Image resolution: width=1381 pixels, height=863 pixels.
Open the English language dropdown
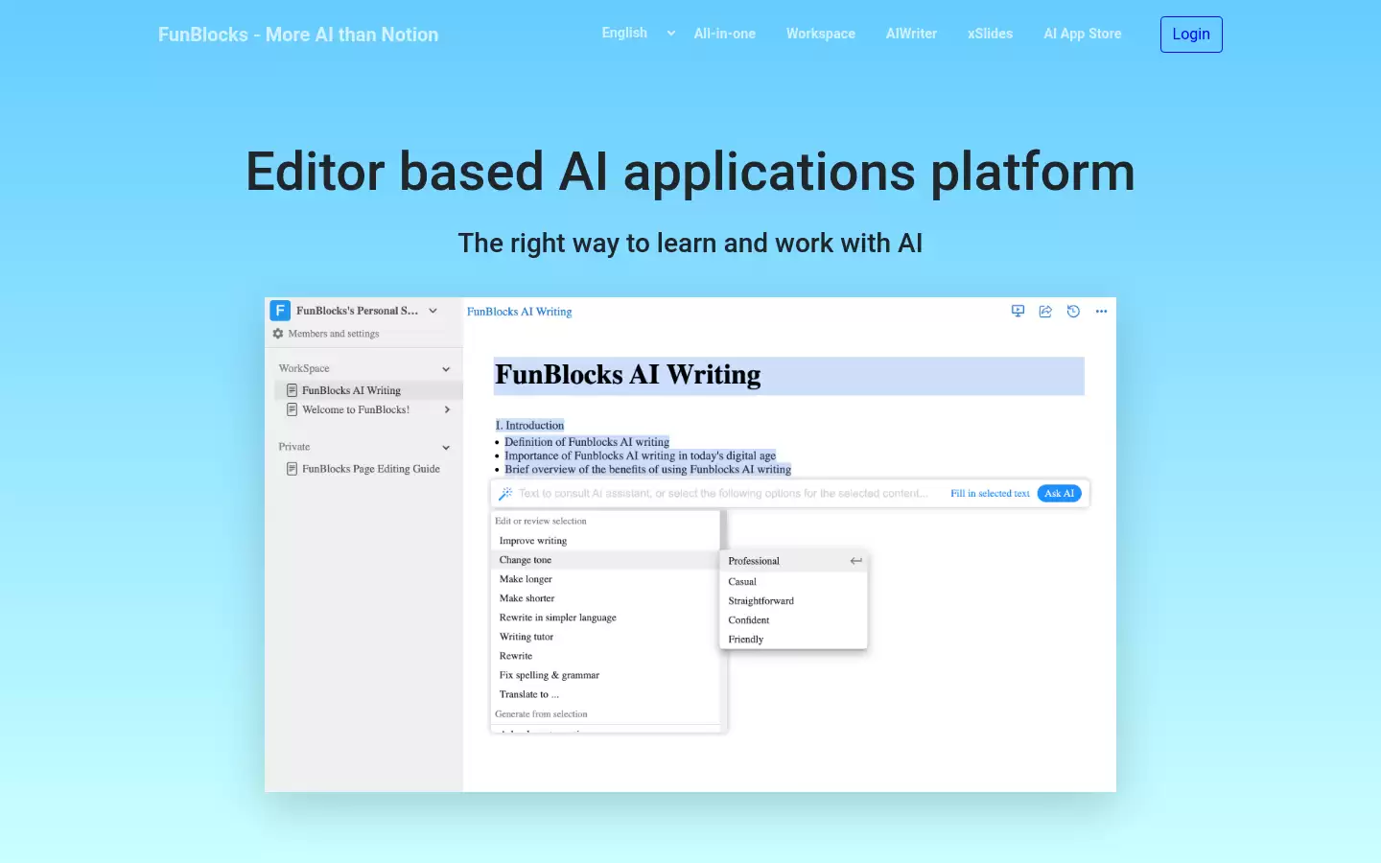tap(638, 34)
